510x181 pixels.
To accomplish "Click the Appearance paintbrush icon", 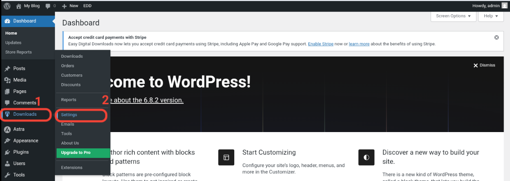I will tap(7, 141).
